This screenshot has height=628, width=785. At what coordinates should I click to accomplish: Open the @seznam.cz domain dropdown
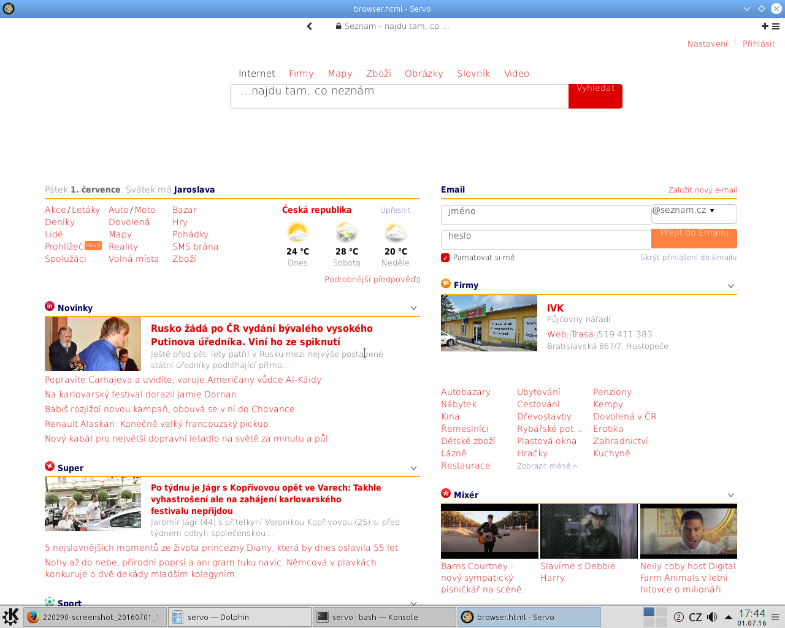pyautogui.click(x=694, y=213)
